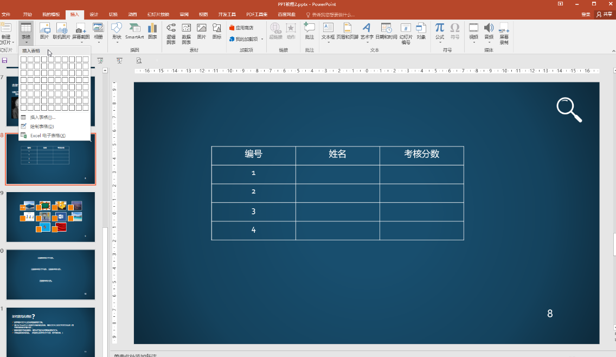Click the 共享 share button
Viewport: 616px width, 357px height.
click(605, 15)
